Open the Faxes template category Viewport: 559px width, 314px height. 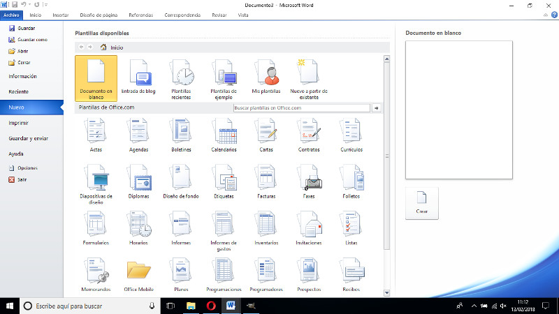coord(309,182)
